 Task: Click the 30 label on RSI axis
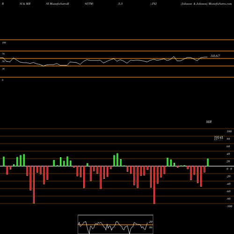pos(3,69)
